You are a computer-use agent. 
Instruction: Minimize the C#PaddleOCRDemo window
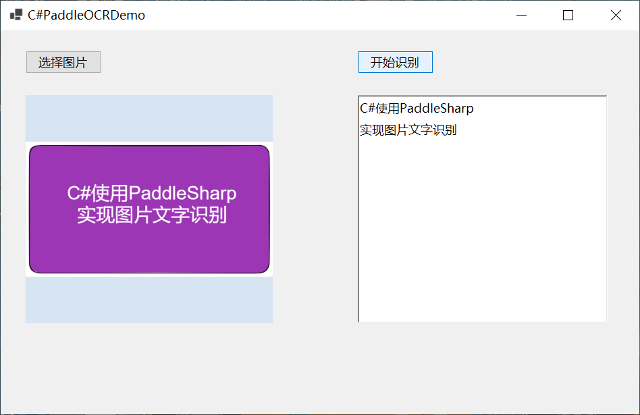(x=521, y=15)
